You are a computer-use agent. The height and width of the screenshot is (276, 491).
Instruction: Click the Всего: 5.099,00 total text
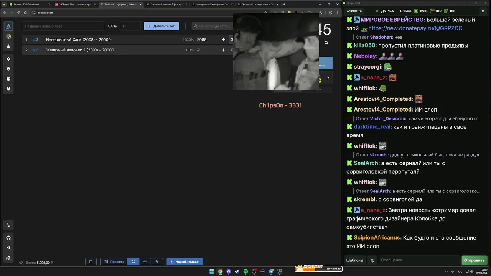tap(39, 263)
